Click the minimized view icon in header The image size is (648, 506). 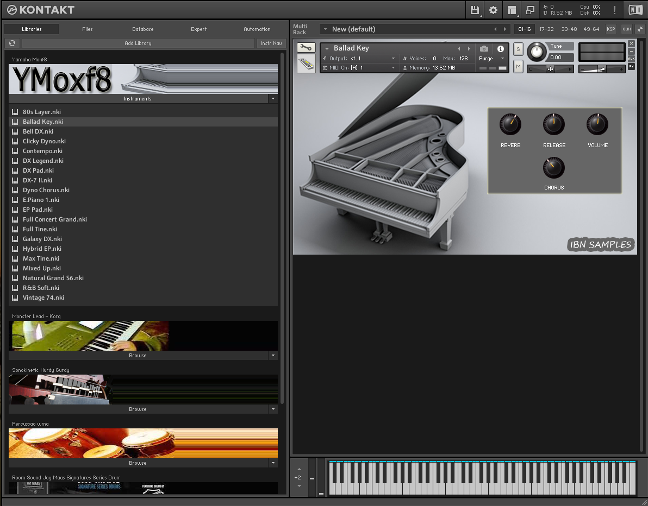pos(530,10)
